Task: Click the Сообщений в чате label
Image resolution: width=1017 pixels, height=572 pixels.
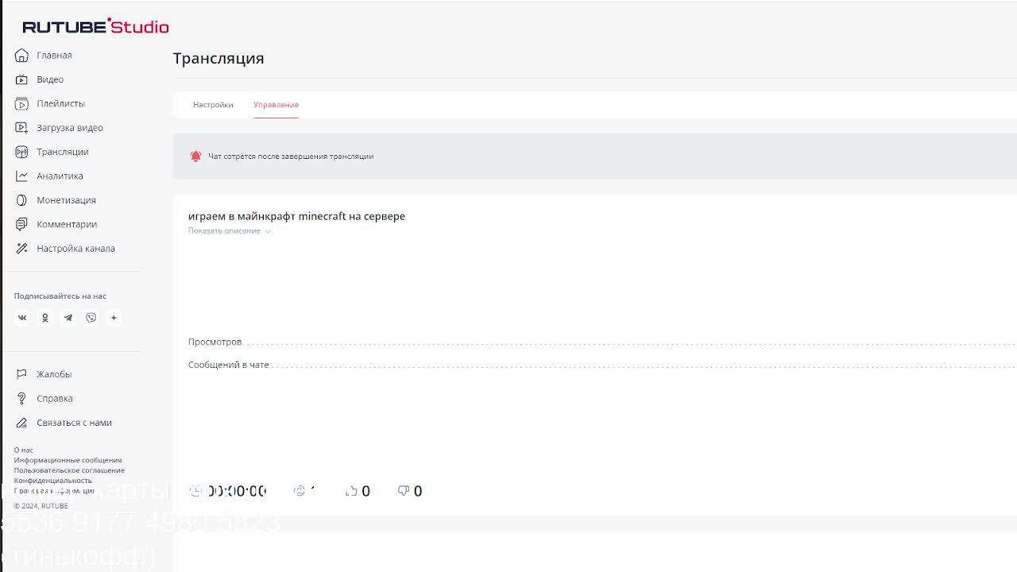Action: (x=229, y=365)
